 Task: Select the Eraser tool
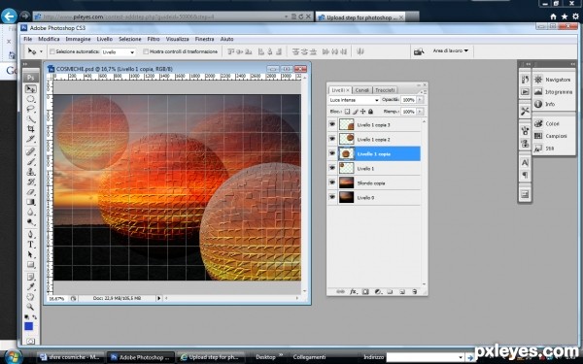(30, 192)
